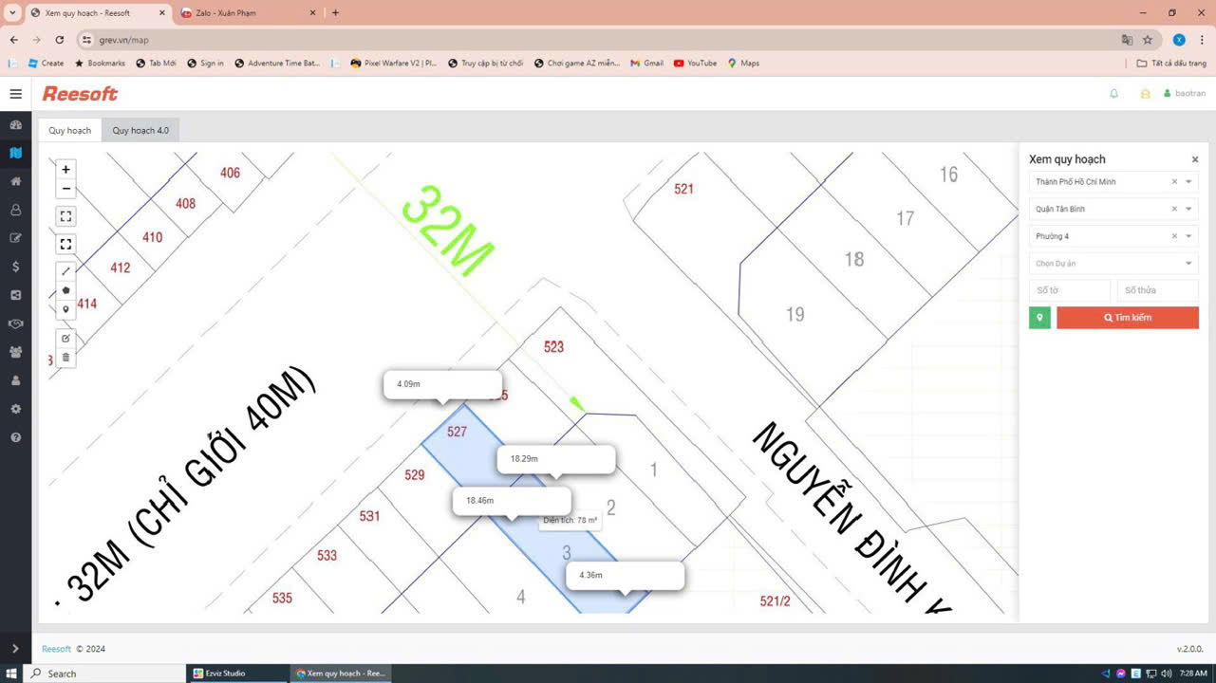
Task: Click the delete layers trash icon
Action: [65, 358]
